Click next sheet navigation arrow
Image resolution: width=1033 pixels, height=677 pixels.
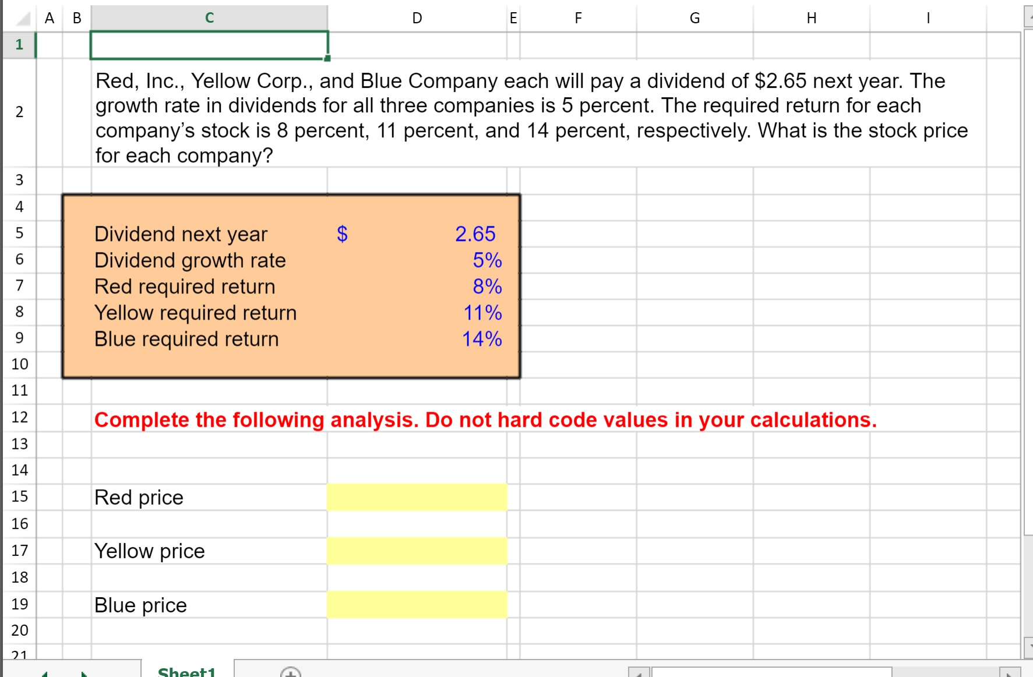[x=84, y=674]
